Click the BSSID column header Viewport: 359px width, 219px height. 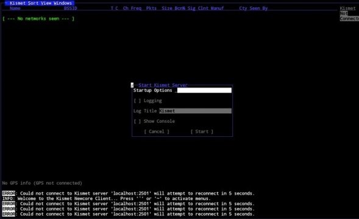(x=71, y=9)
